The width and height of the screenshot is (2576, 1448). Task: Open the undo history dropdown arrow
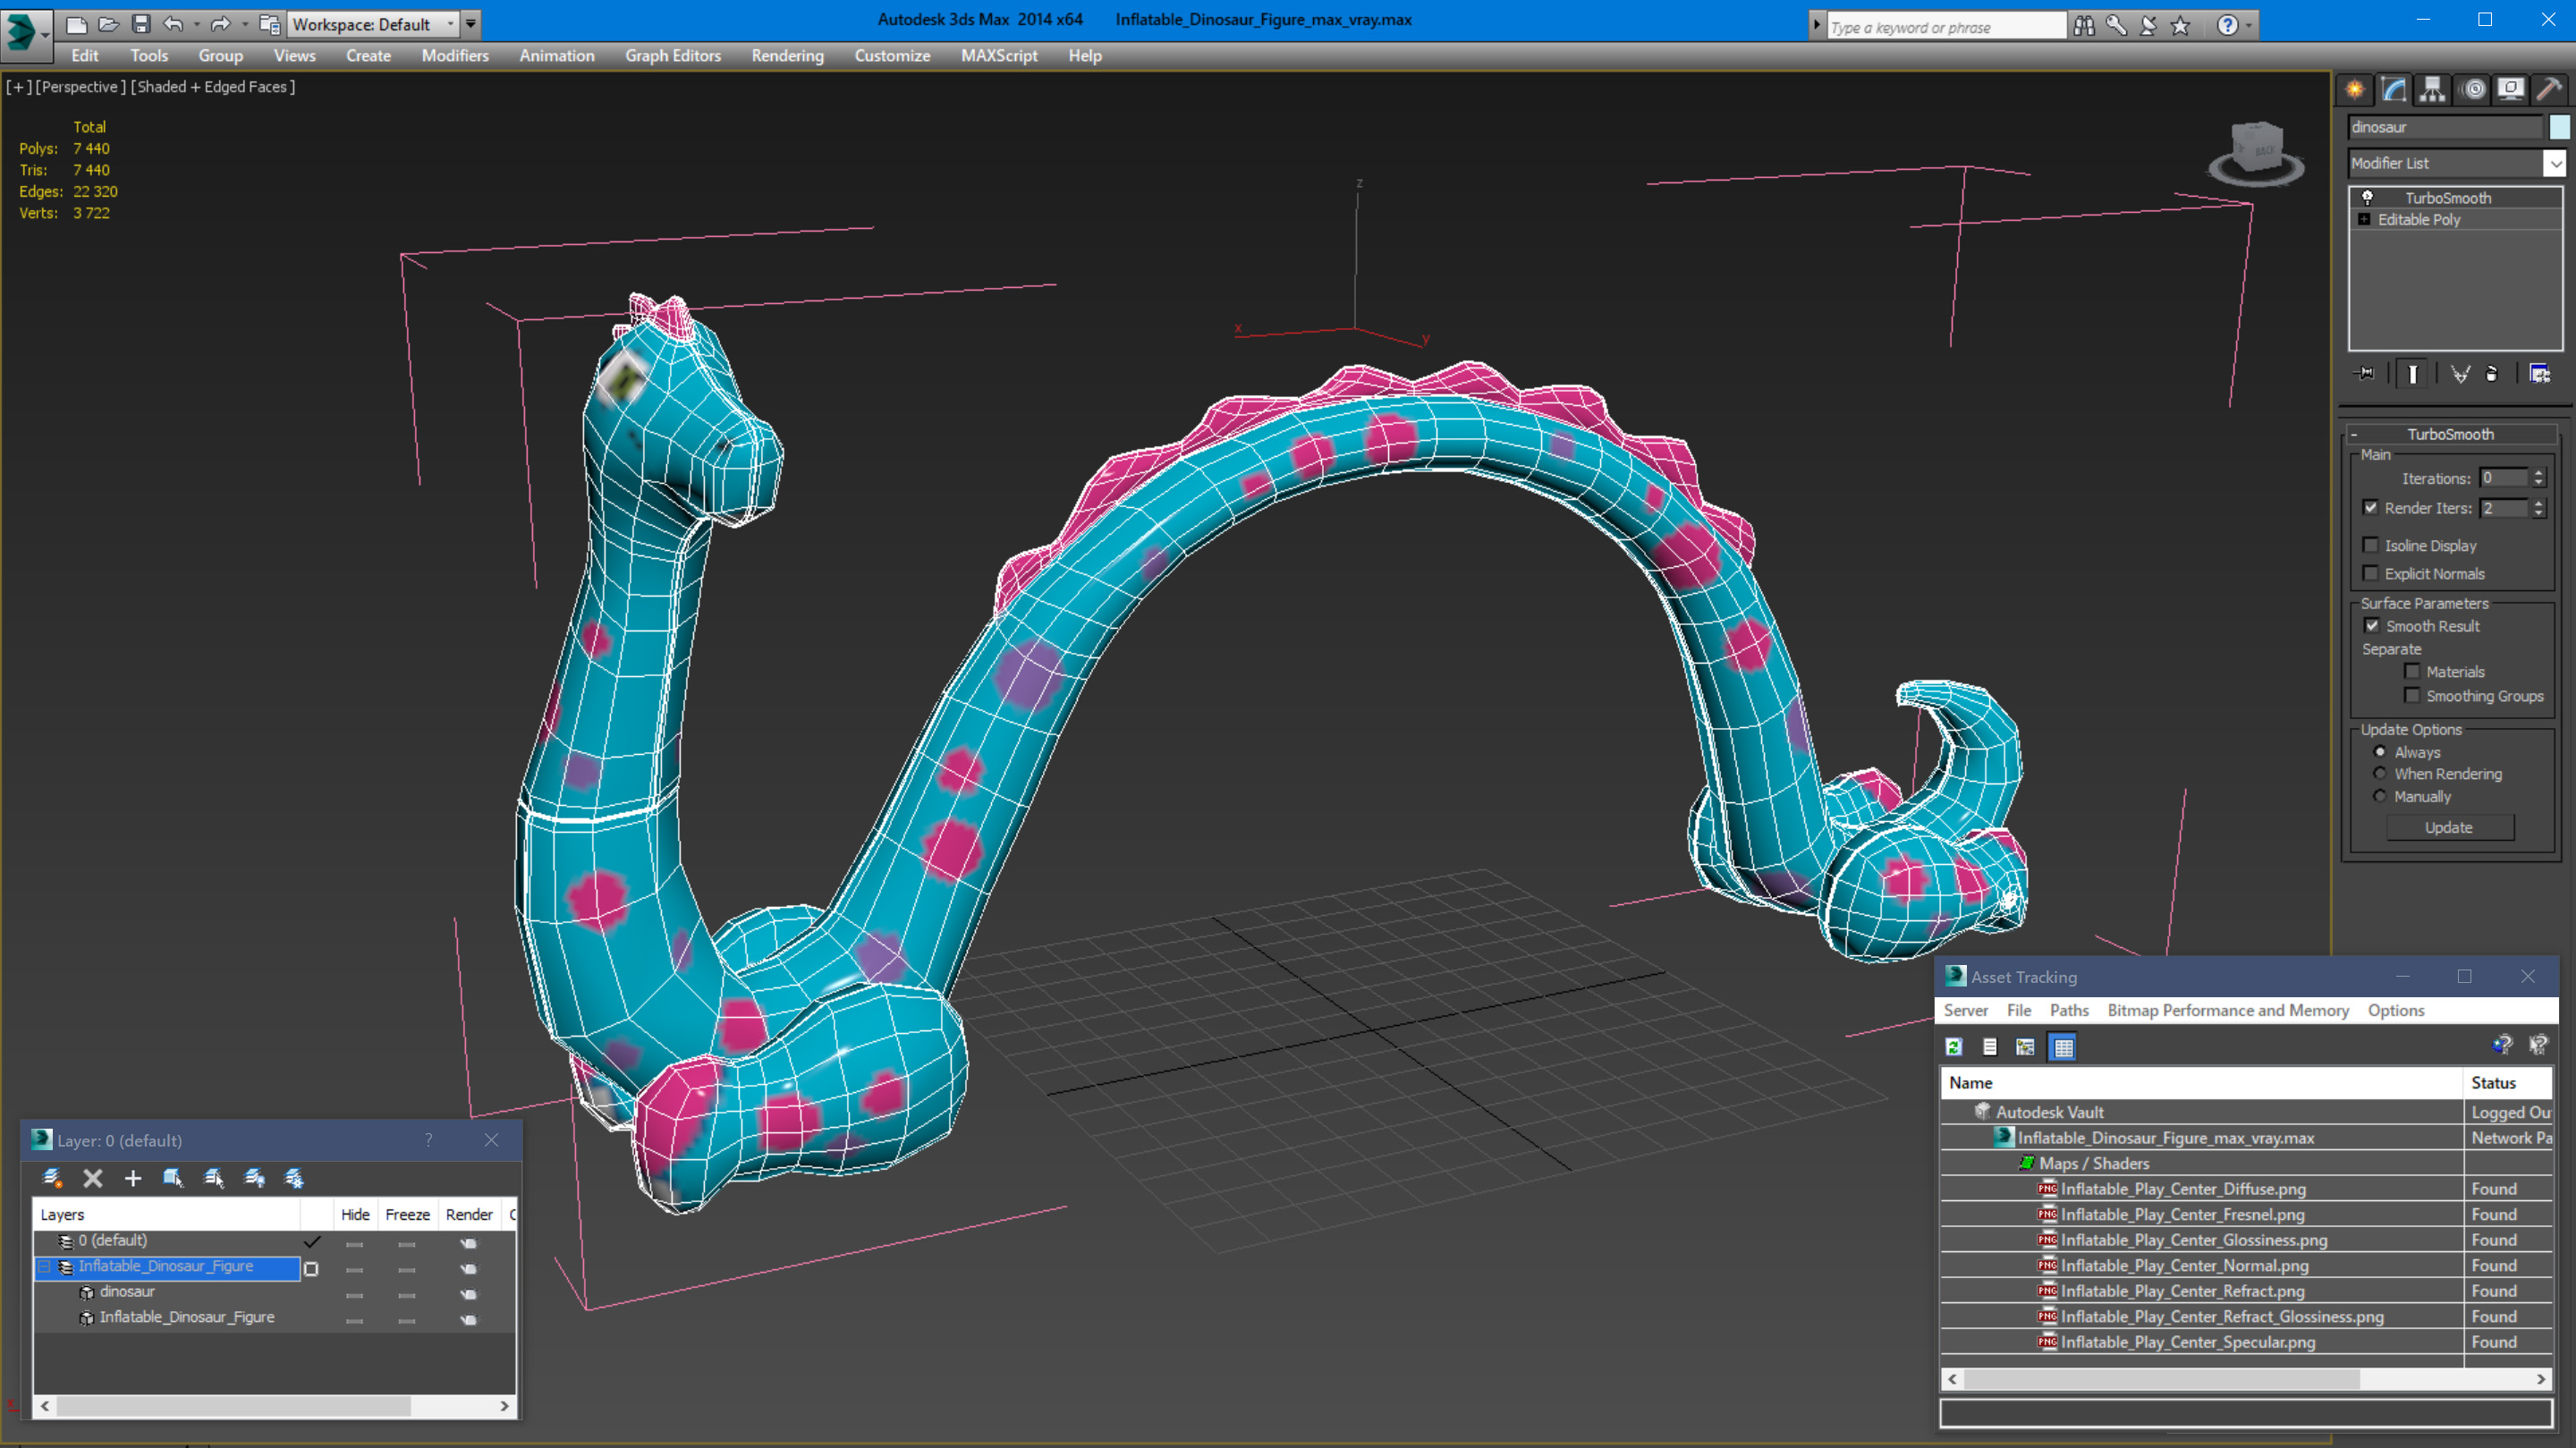[196, 24]
